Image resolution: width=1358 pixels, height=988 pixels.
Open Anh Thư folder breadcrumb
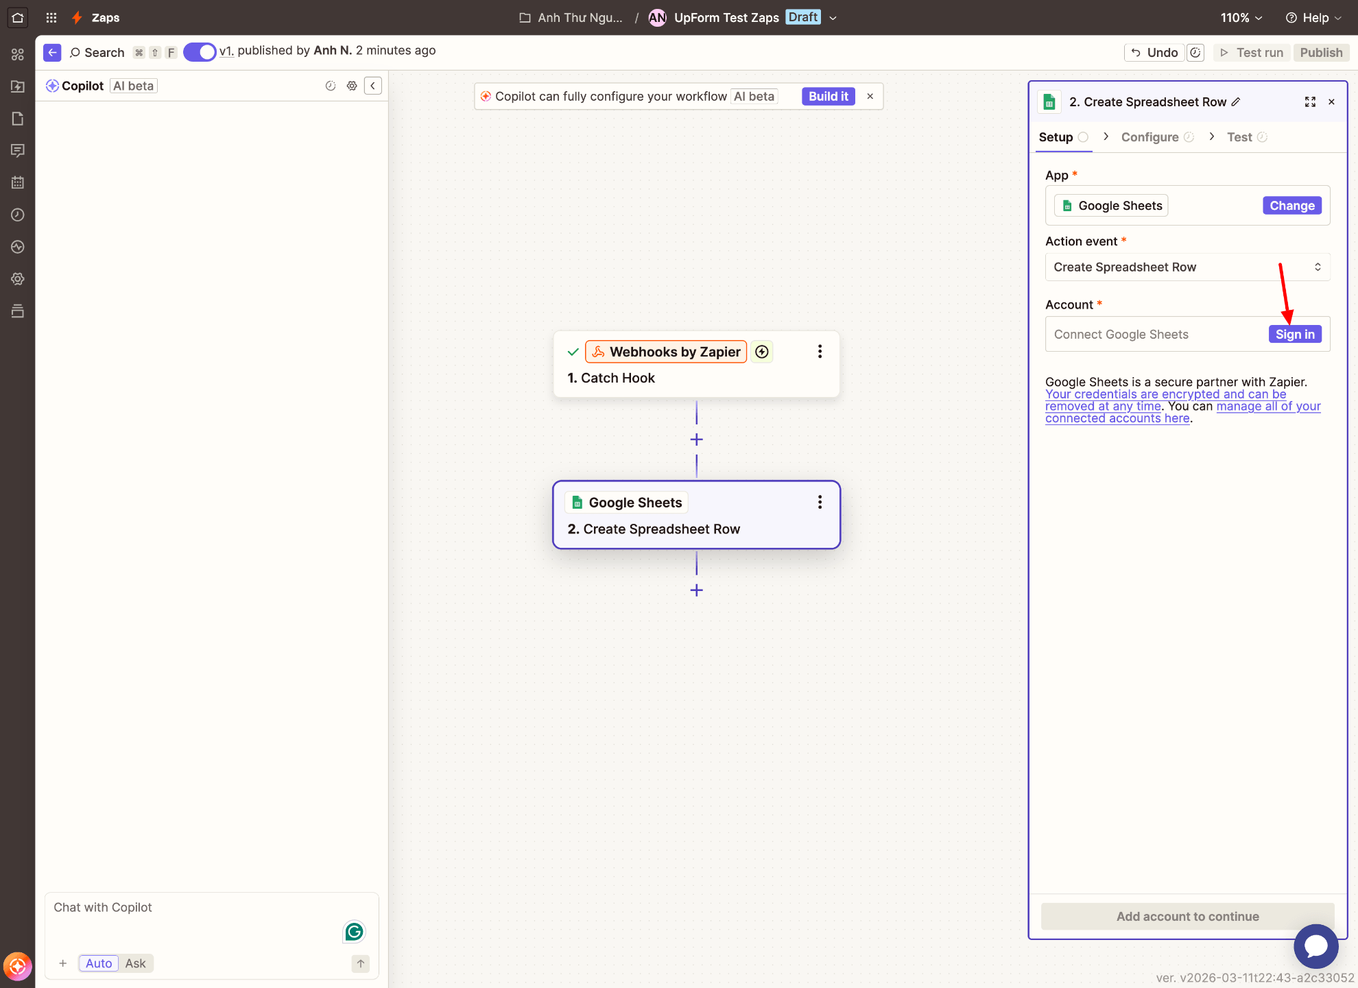(x=571, y=18)
